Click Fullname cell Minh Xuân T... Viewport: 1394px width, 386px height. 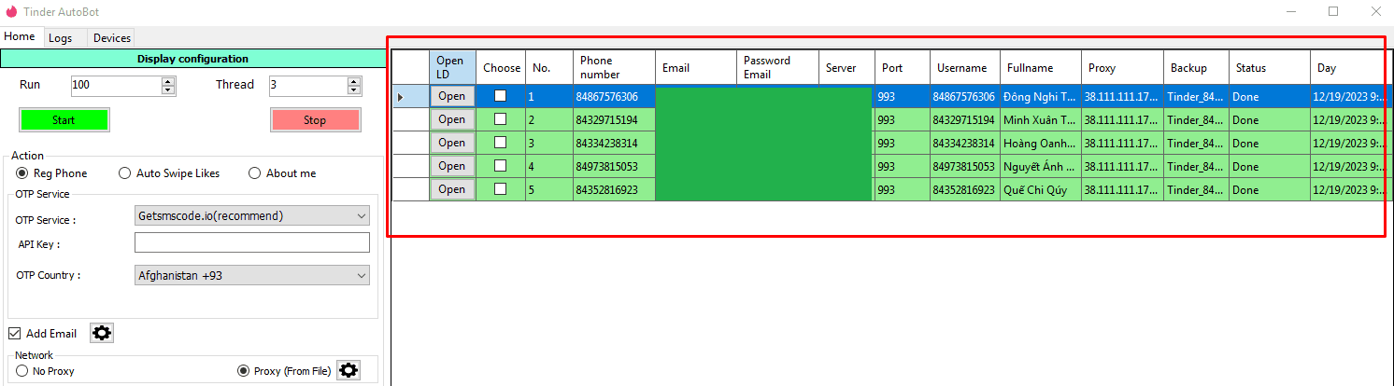click(x=1041, y=120)
